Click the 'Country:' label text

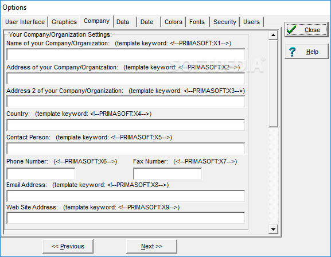pyautogui.click(x=18, y=114)
